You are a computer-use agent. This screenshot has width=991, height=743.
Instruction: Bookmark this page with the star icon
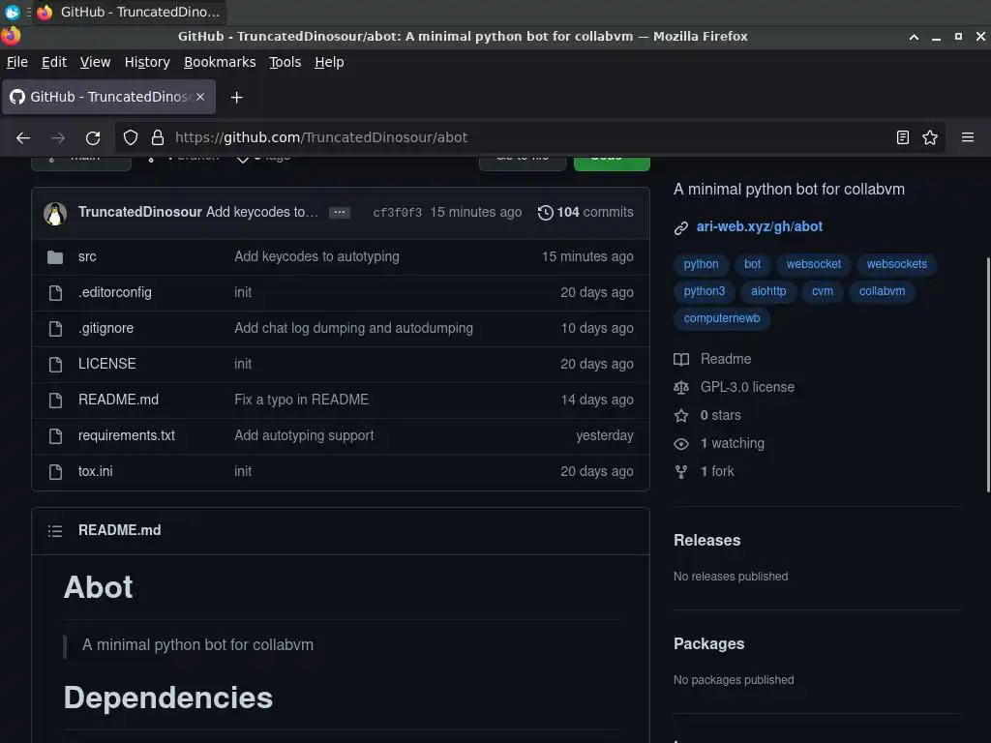pos(930,137)
